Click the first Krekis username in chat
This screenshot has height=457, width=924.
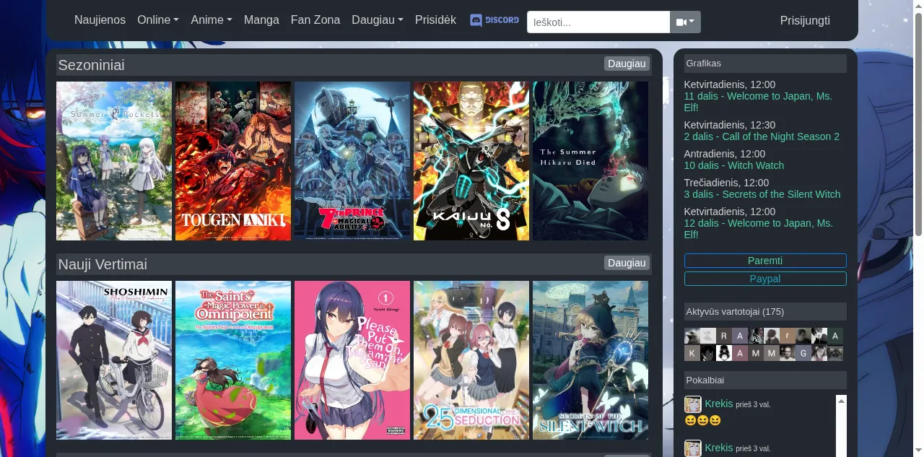(719, 404)
